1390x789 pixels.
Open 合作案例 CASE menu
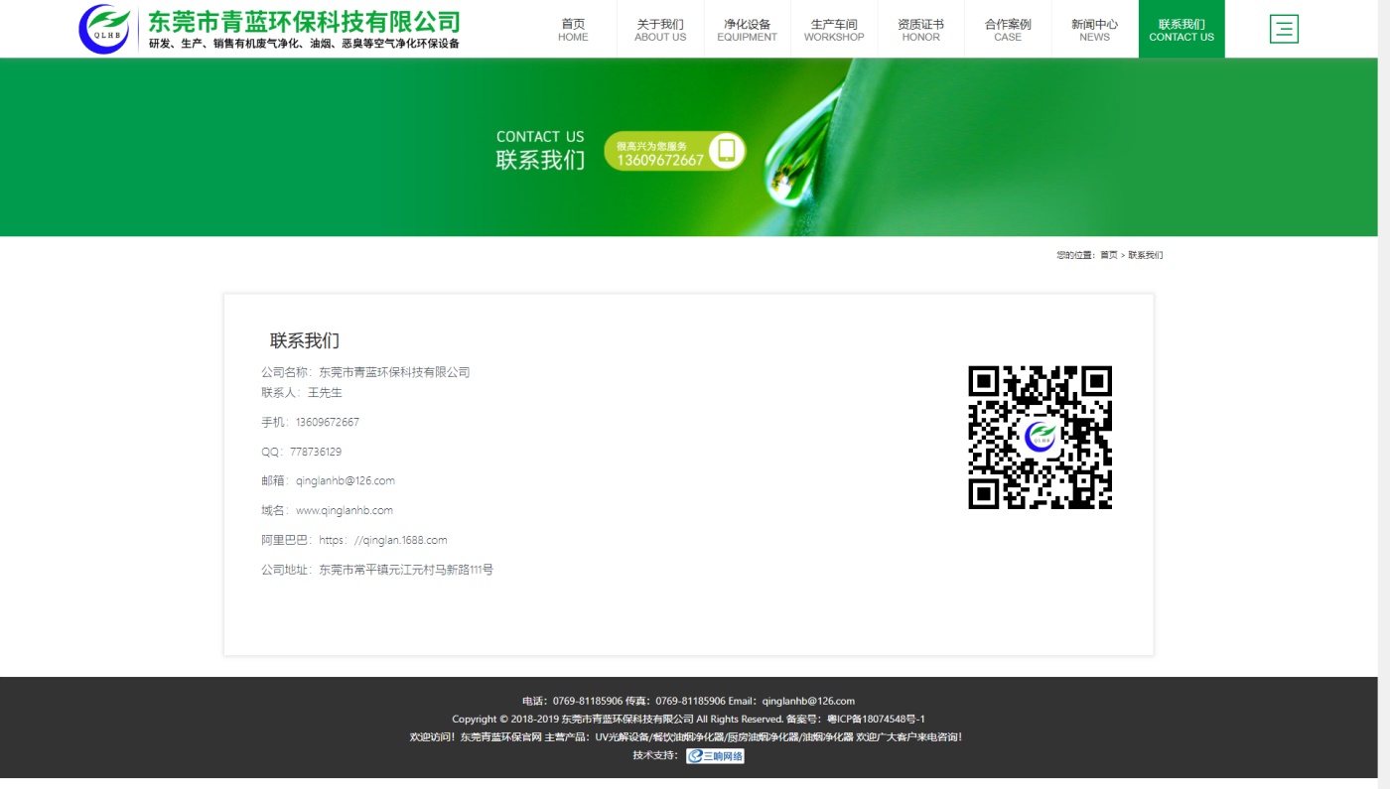point(1008,30)
